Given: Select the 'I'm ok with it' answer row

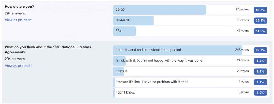Looking at the screenshot, I should tap(191, 61).
